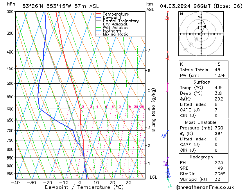This screenshot has height=190, width=246.
Task: Click the 500 hPa pressure label
Action: [x=11, y=83]
